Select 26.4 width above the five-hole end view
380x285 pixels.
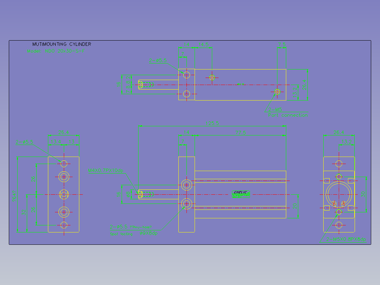tap(63, 132)
